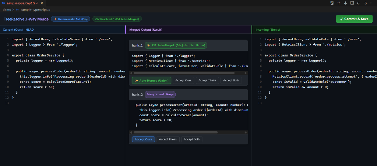377x166 pixels.
Task: Click 'return score > 50;' in Ours pane
Action: pyautogui.click(x=37, y=87)
